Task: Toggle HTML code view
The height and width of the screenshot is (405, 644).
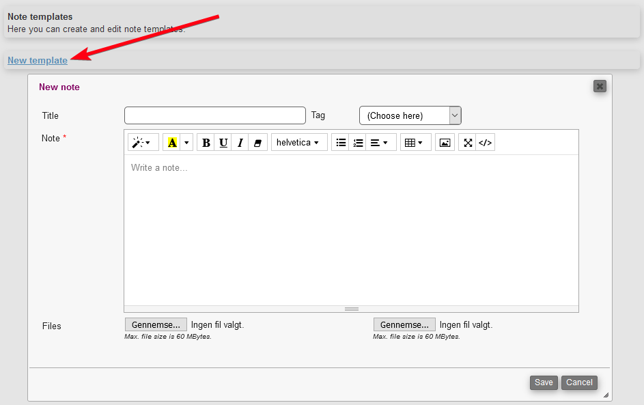Action: [486, 143]
